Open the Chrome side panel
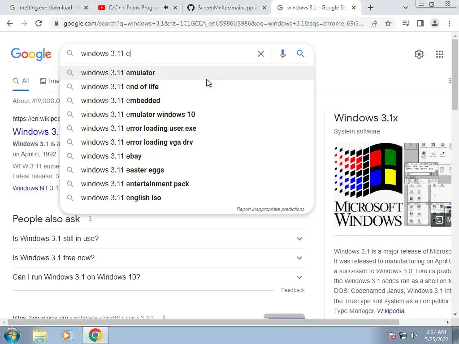This screenshot has height=344, width=459. [420, 23]
